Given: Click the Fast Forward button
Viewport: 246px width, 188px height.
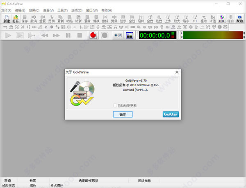Looking at the screenshot, I should pyautogui.click(x=56, y=35).
